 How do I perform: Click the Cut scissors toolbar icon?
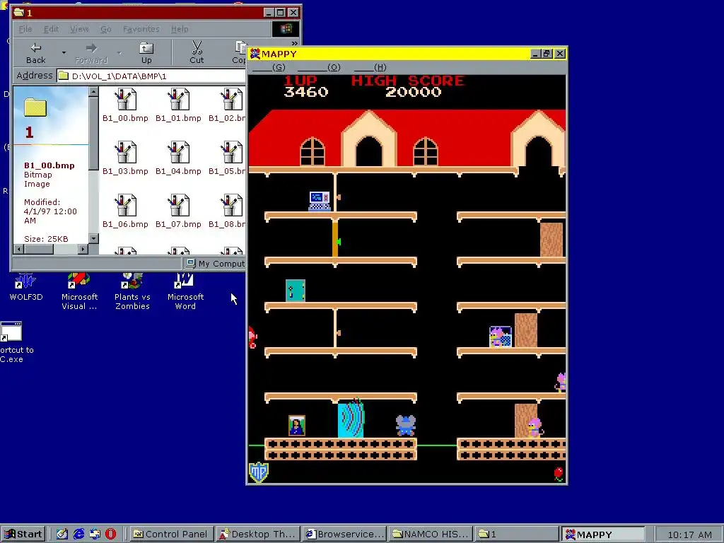pos(197,52)
